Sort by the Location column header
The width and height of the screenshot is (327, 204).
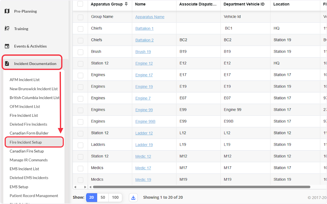pyautogui.click(x=281, y=4)
